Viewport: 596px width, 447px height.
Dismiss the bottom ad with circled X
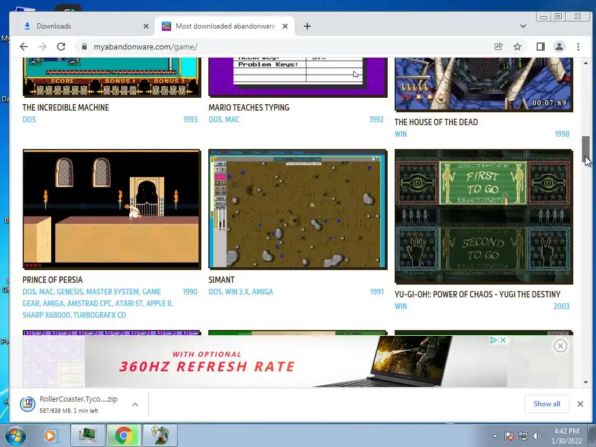click(560, 346)
